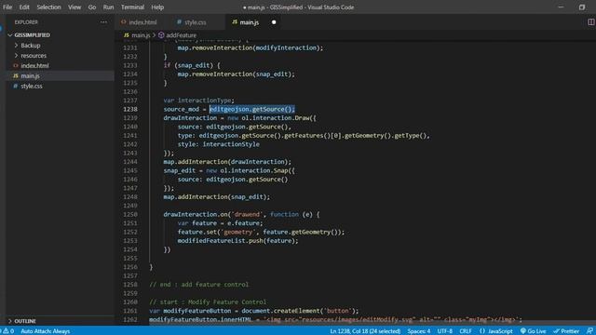Minimize the VS Code window

point(561,7)
